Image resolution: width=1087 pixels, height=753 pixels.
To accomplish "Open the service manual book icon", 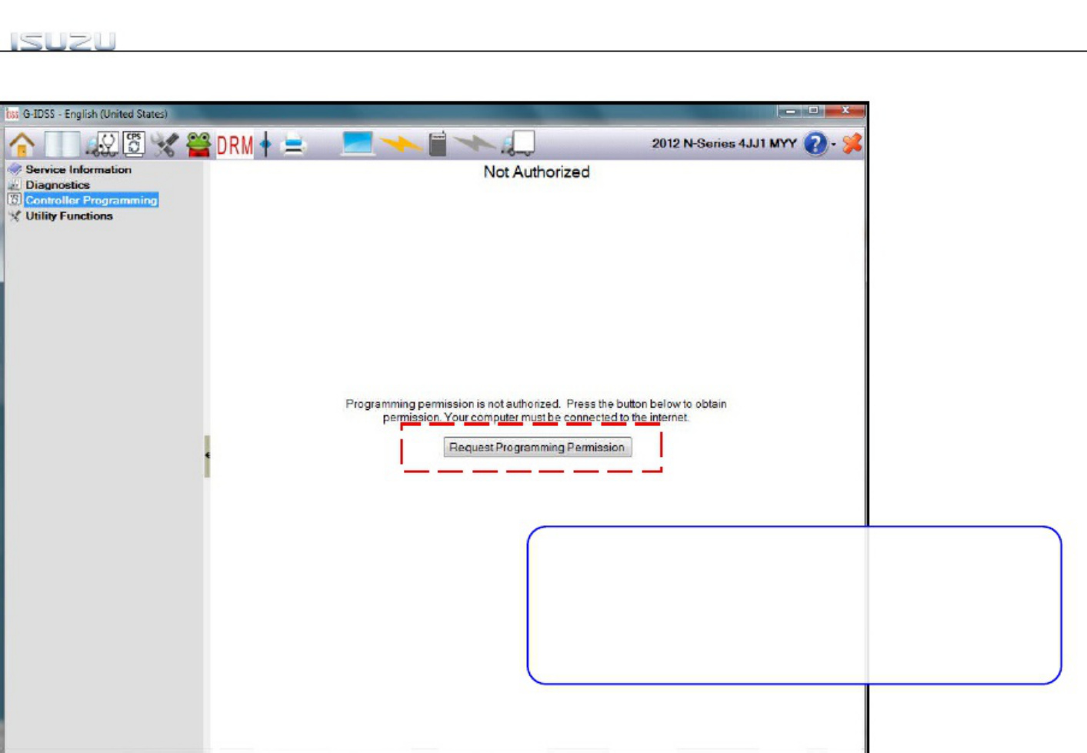I will (x=62, y=144).
